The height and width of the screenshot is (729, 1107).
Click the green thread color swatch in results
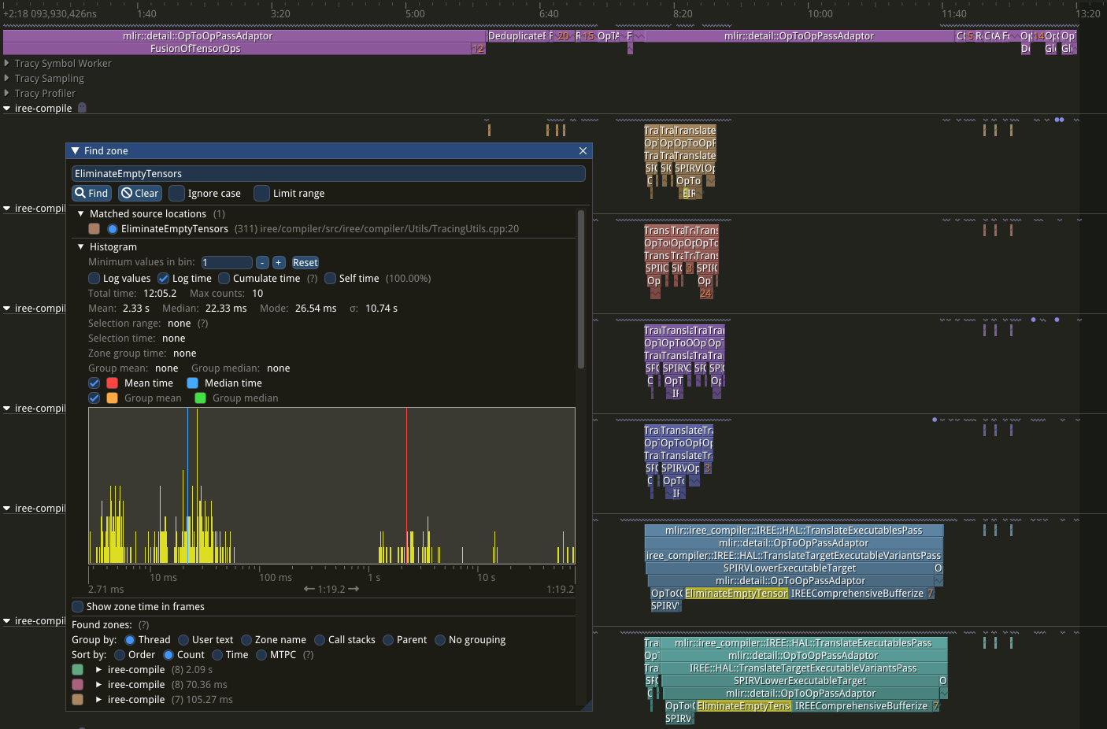coord(78,670)
